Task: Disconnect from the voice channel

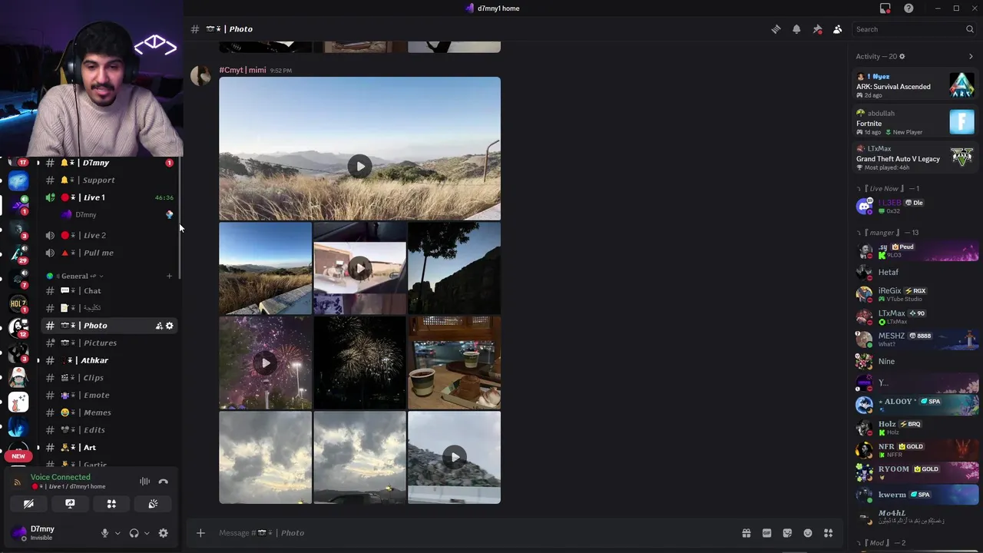Action: 163,482
